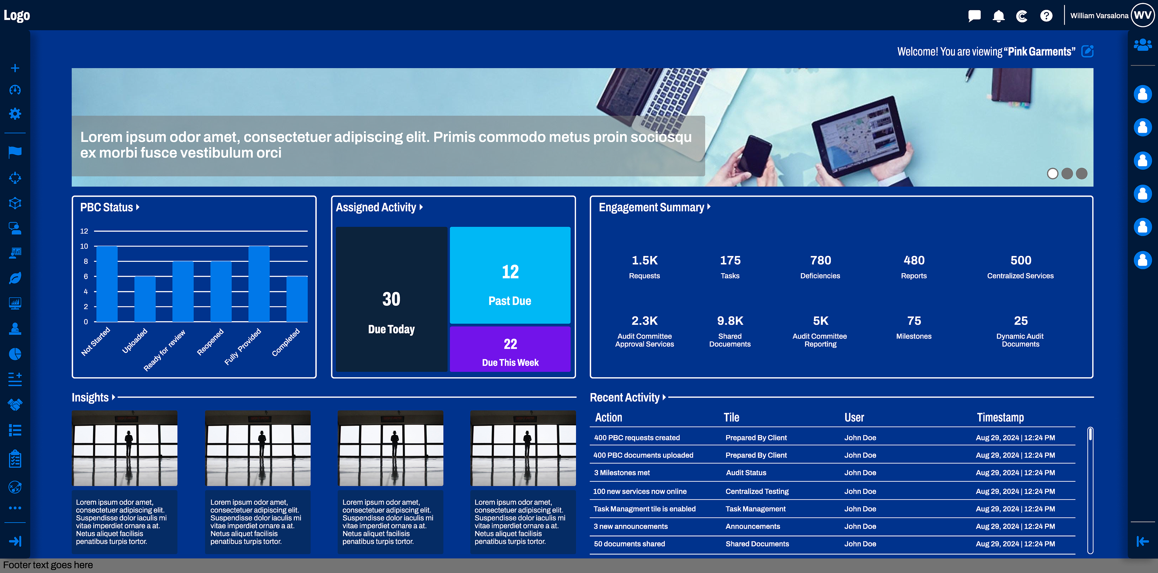Expand the Recent Activity section
This screenshot has height=573, width=1158.
(664, 397)
